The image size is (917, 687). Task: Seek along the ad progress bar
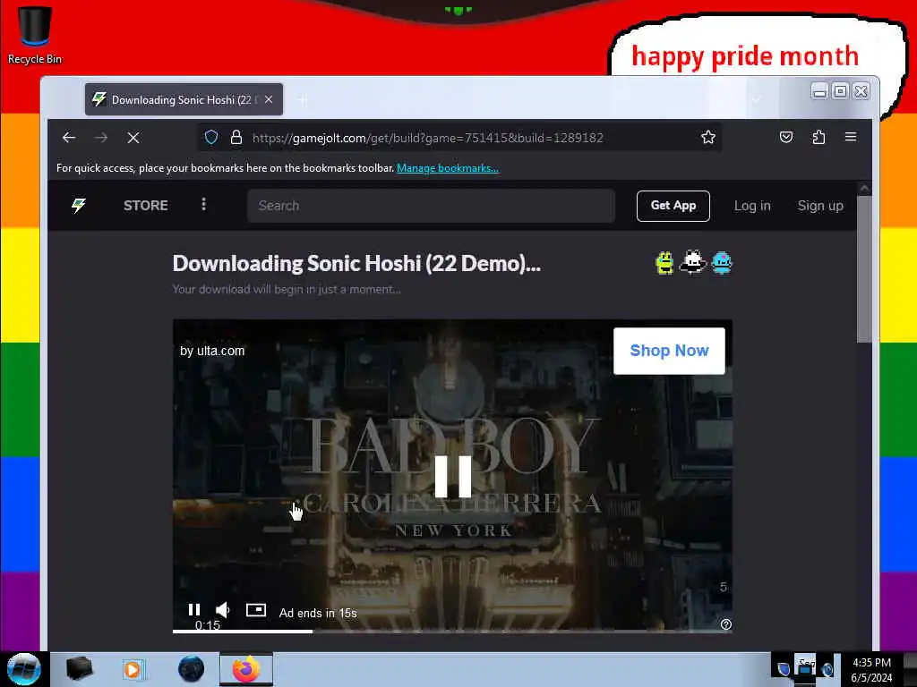click(x=452, y=631)
